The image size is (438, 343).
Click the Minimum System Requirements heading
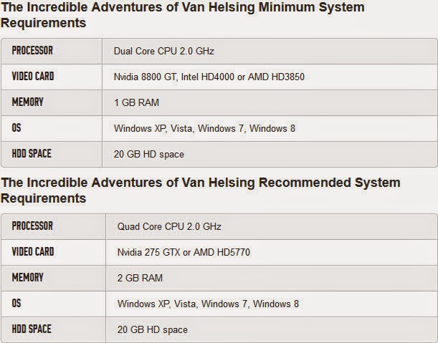182,15
